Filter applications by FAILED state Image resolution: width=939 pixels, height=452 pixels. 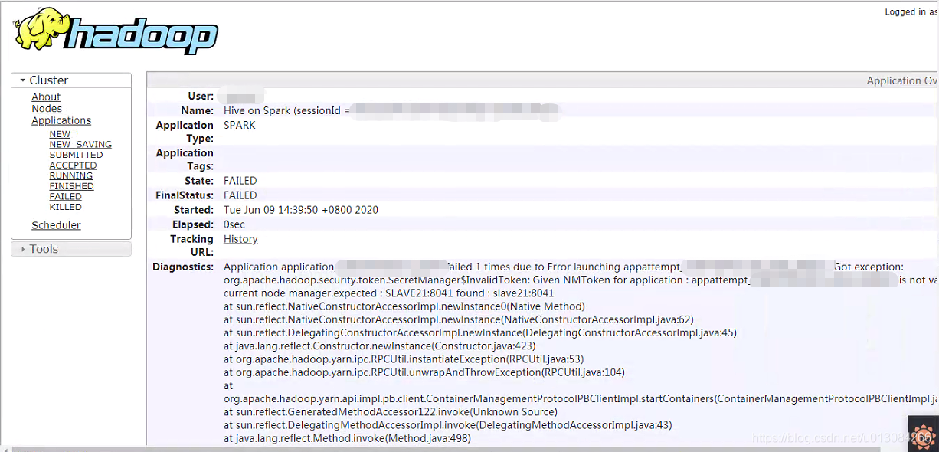click(x=65, y=197)
